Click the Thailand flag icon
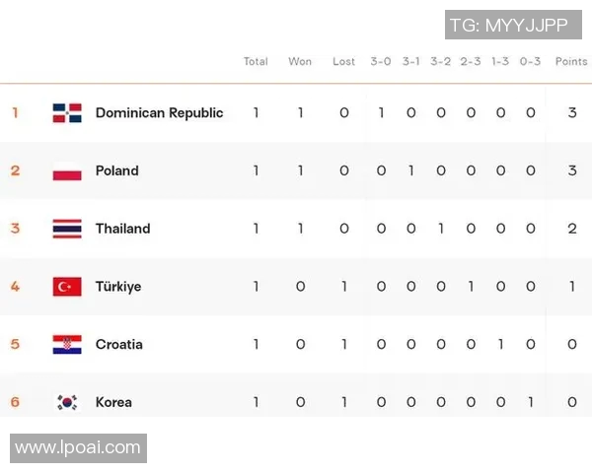 pos(67,229)
